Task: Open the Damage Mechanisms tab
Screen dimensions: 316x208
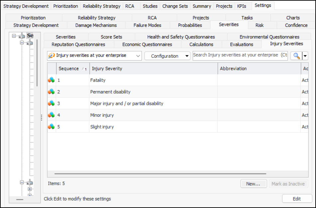Action: click(96, 25)
